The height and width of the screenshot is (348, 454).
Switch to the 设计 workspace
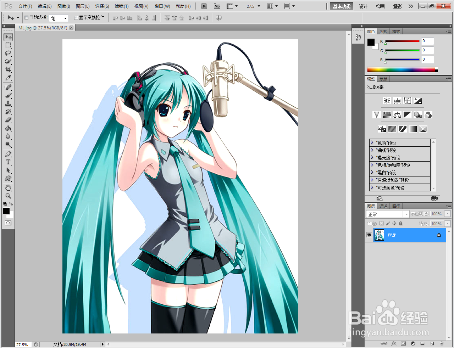click(x=363, y=6)
